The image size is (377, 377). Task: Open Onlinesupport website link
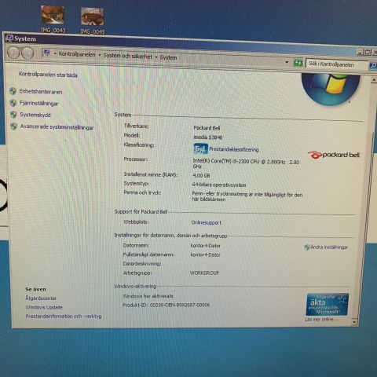207,222
